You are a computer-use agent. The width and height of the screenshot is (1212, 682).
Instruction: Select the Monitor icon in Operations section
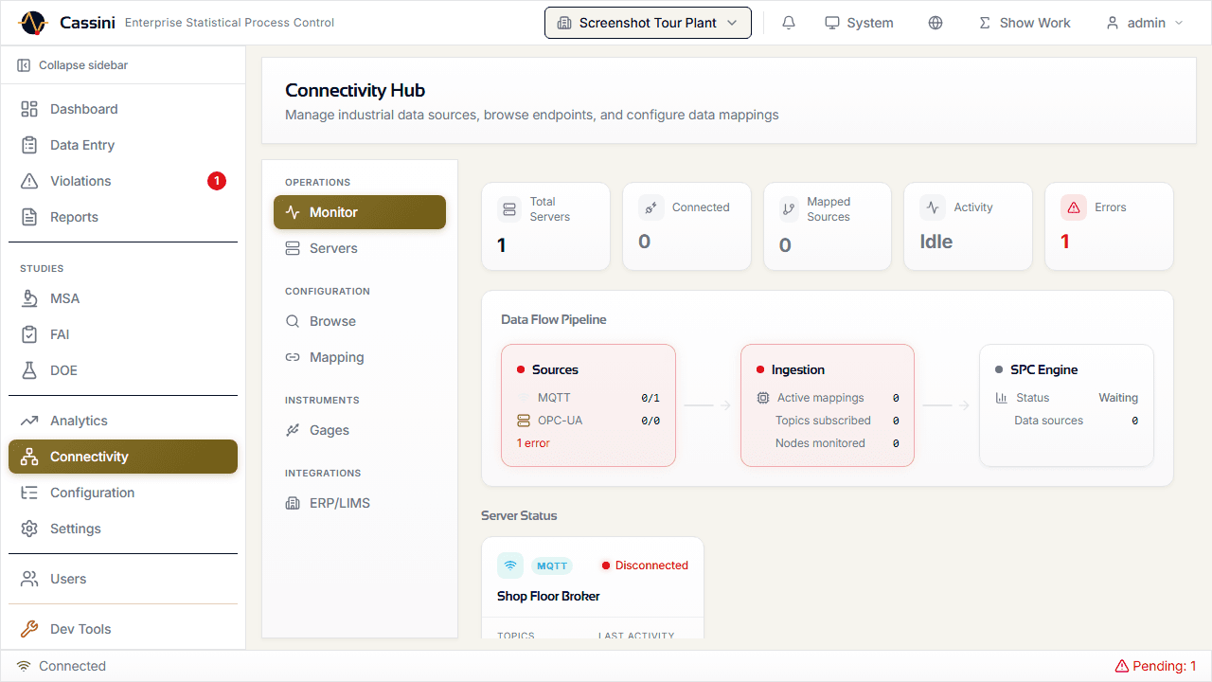[x=294, y=211]
